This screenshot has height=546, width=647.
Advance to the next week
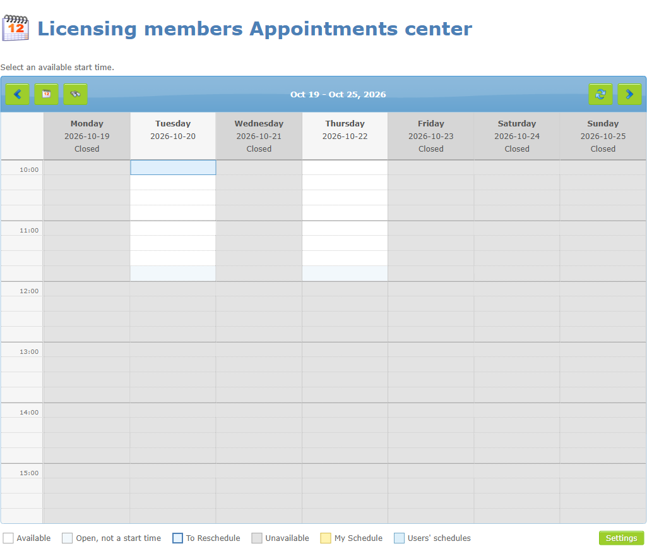629,94
